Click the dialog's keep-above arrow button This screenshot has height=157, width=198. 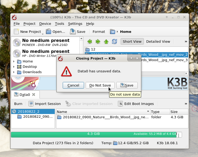click(131, 58)
